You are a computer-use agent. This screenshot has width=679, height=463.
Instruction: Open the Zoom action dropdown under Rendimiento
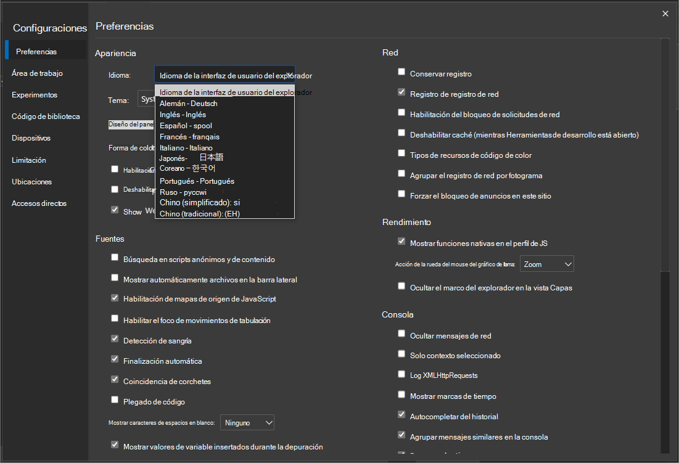546,263
